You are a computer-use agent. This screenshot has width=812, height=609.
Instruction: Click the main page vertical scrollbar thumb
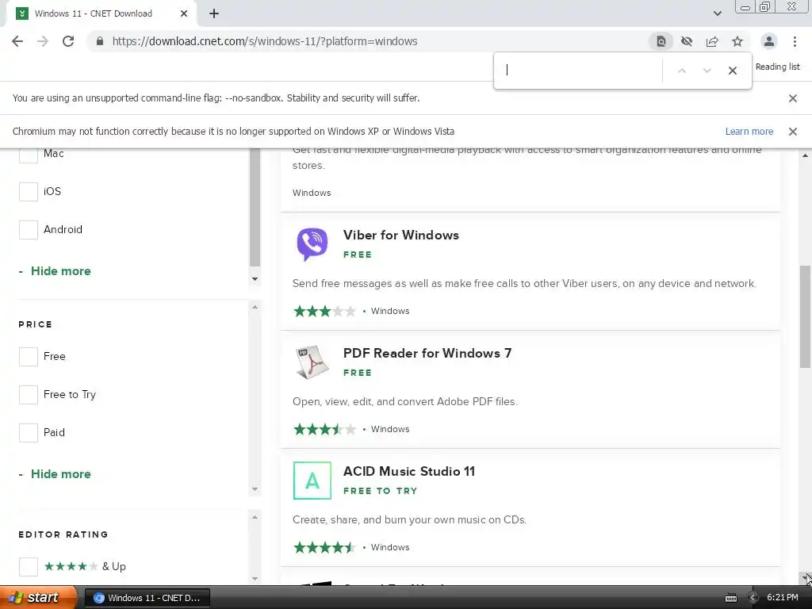pyautogui.click(x=806, y=316)
